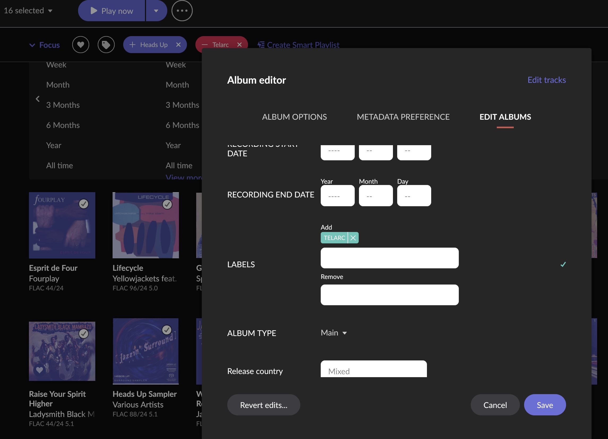
Task: Open the Play now dropdown arrow
Action: coord(156,11)
